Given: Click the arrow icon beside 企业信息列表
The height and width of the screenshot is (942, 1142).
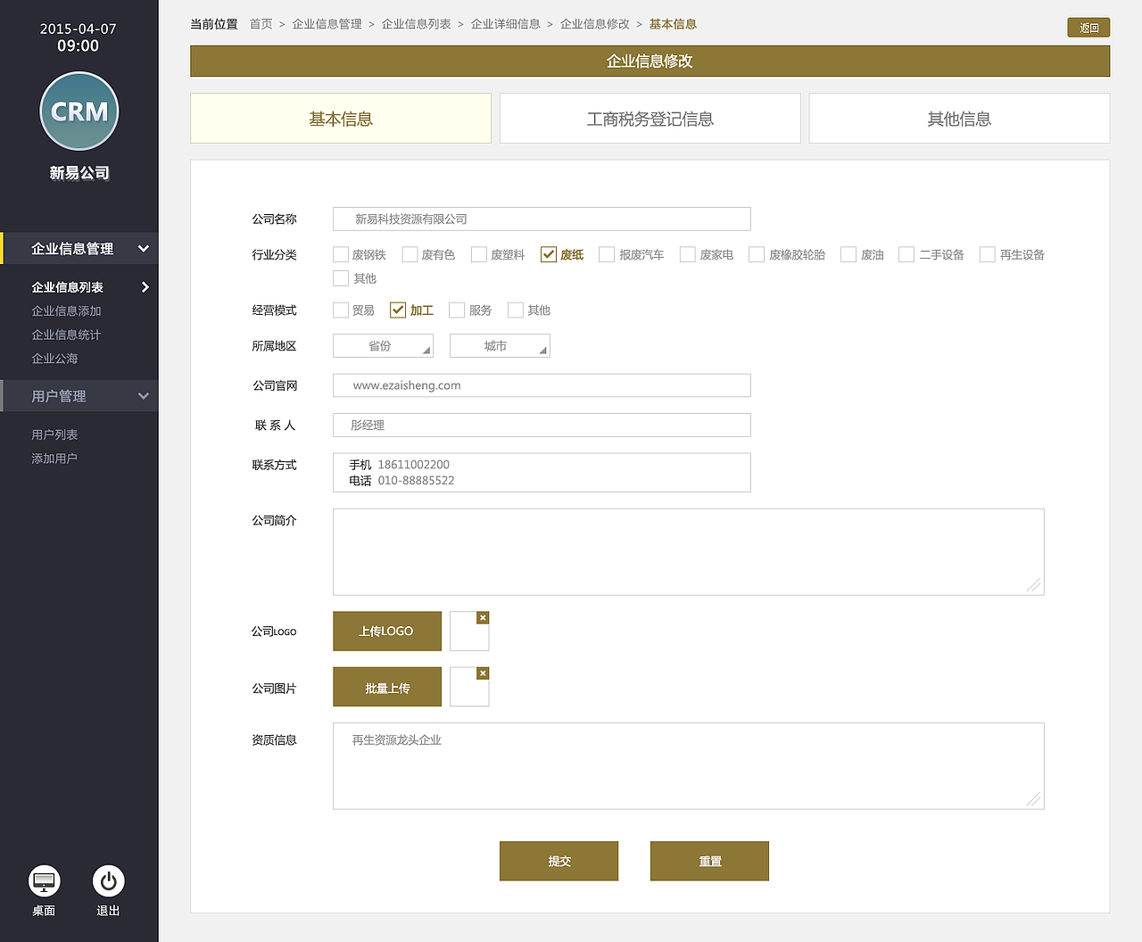Looking at the screenshot, I should 146,286.
